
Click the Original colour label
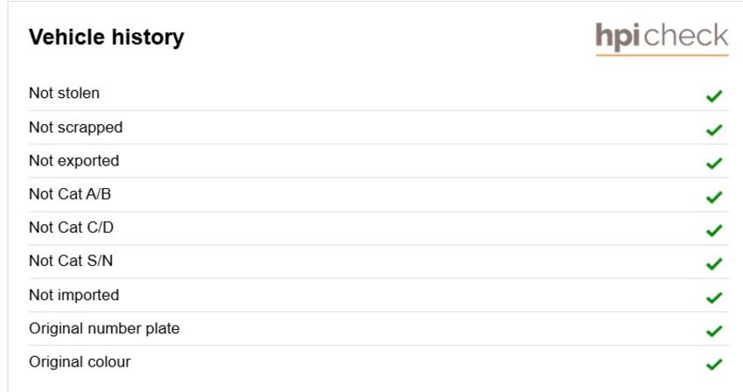tap(80, 361)
